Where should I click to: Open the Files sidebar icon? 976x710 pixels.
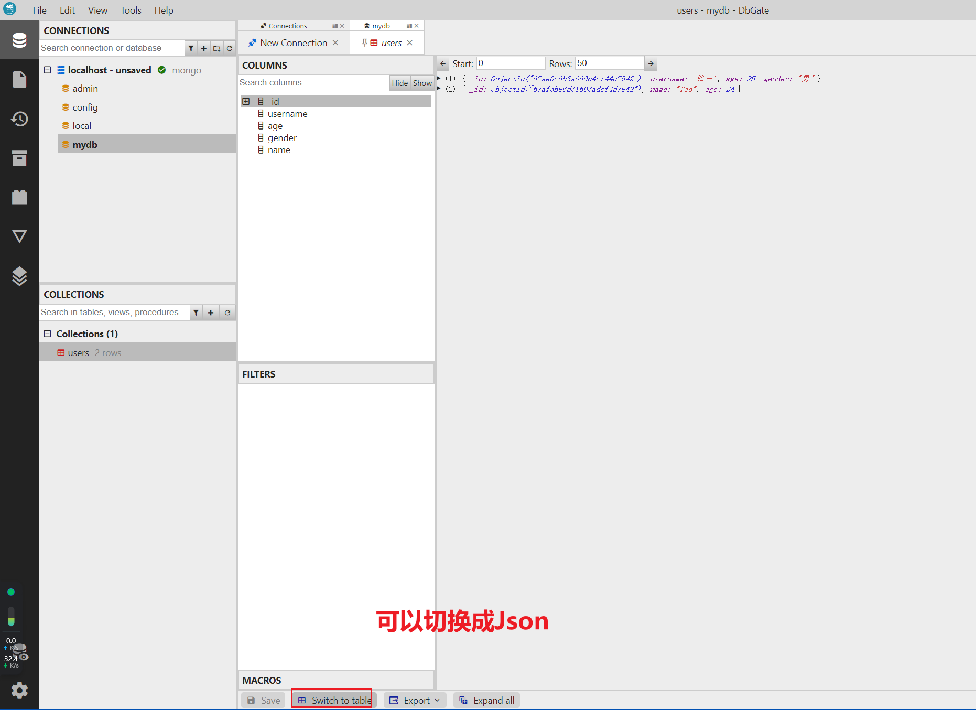(19, 80)
